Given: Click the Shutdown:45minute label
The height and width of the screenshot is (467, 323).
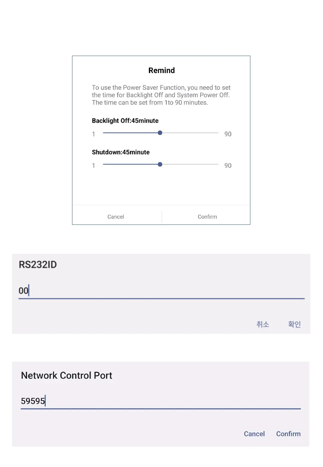Looking at the screenshot, I should point(121,152).
